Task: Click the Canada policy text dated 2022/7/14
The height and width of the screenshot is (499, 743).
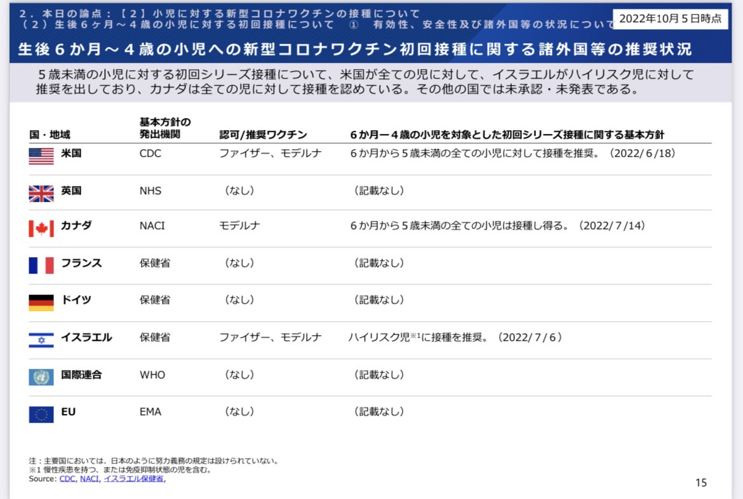Action: pos(497,225)
